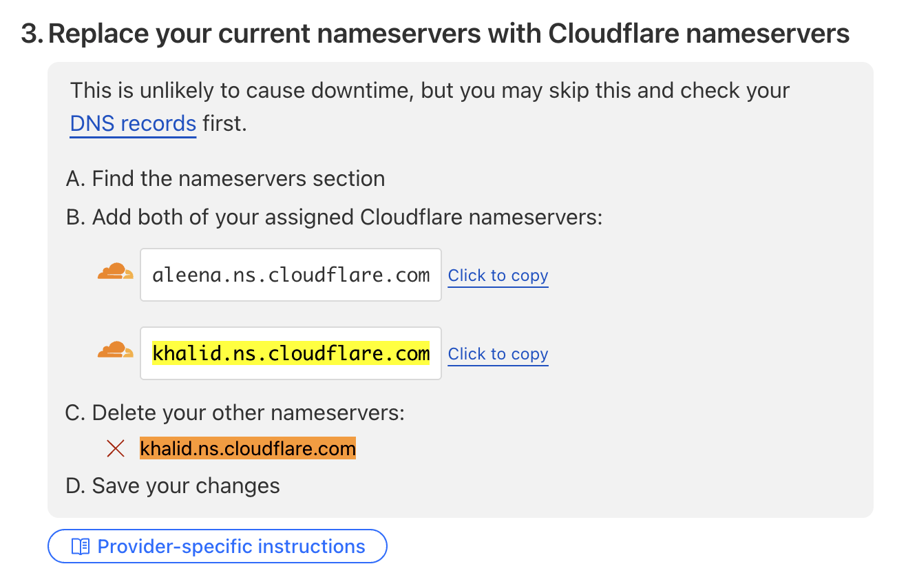917x584 pixels.
Task: Click the book icon in Provider-specific instructions
Action: click(x=81, y=547)
